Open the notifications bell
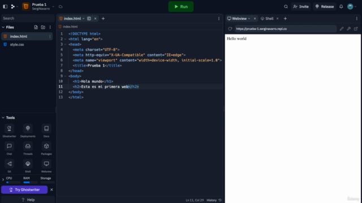Screen dimensions: 362x203 [x=341, y=7]
